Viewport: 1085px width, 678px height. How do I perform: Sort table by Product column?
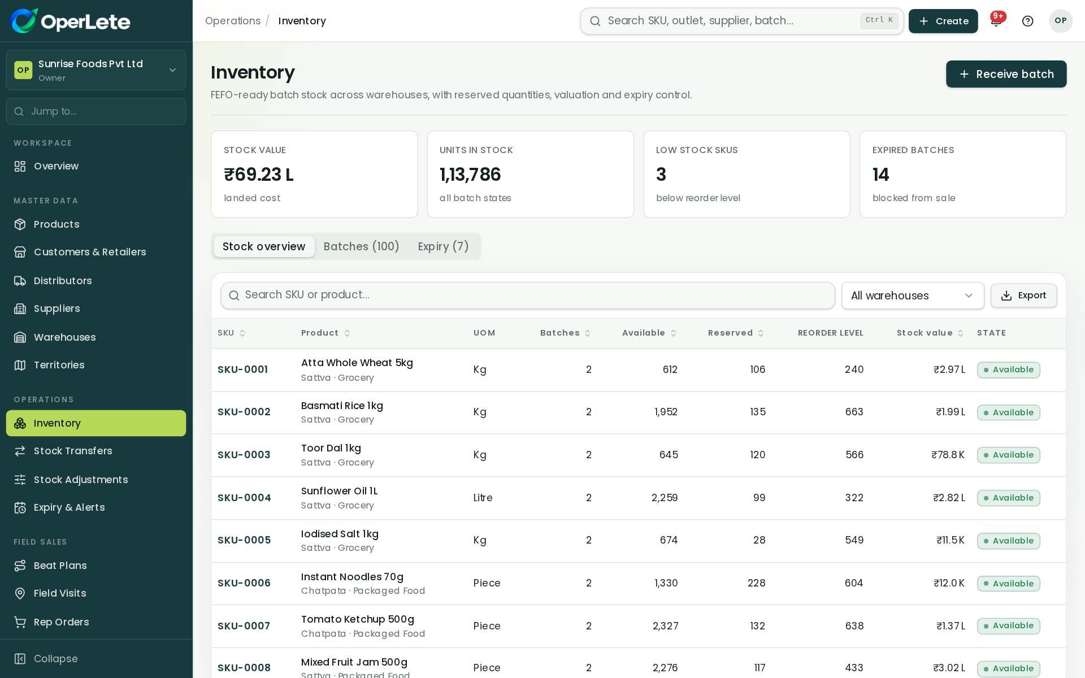coord(326,333)
